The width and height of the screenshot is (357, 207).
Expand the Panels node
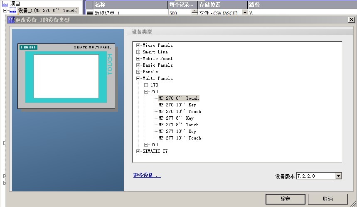[x=138, y=72]
